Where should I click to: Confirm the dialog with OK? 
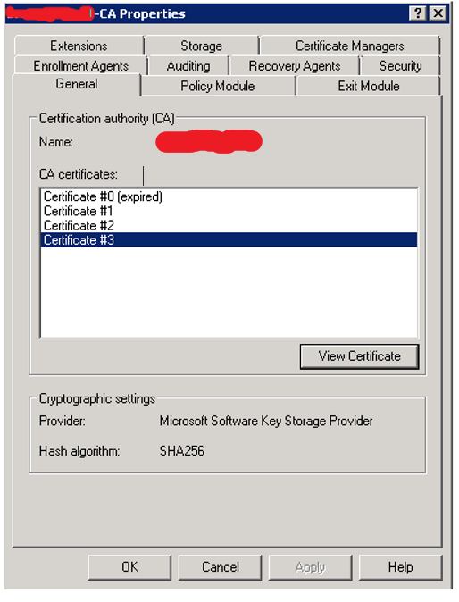pyautogui.click(x=129, y=567)
